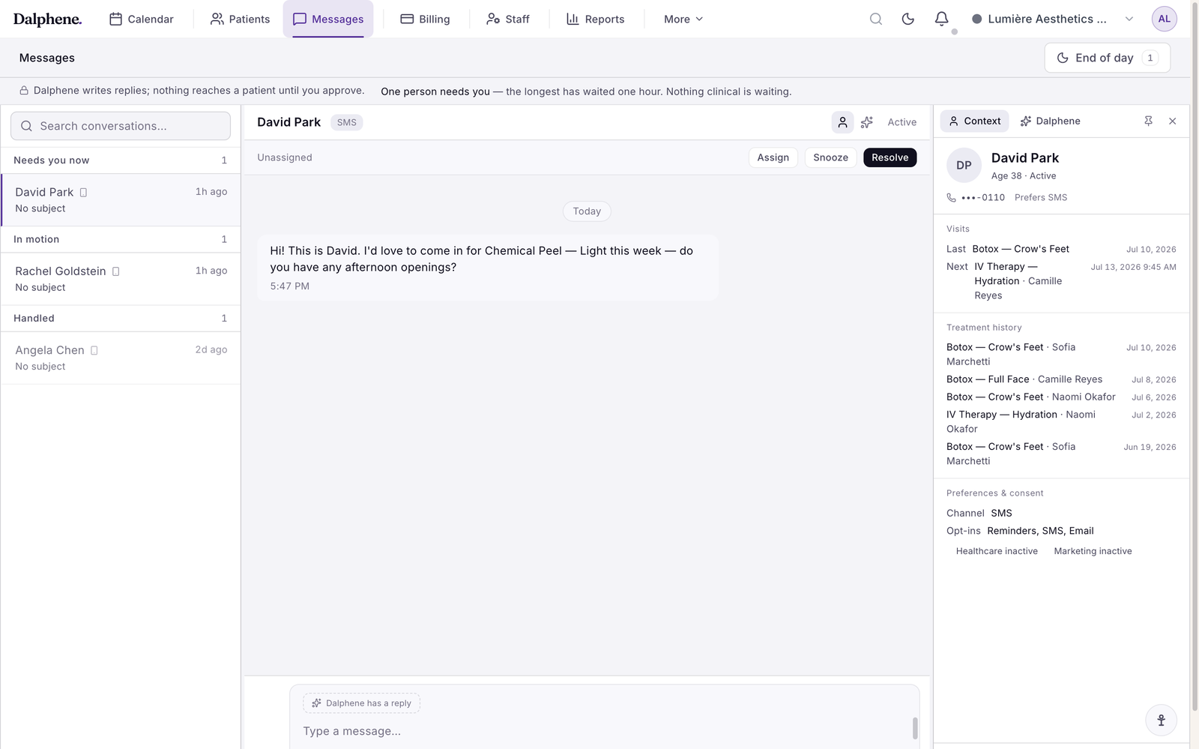Go to Patients tab

pos(240,19)
